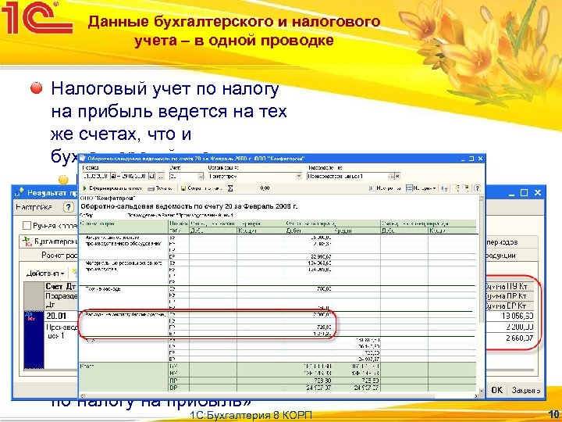Click the subdivision field ellipsis selector
This screenshot has height=422, width=562.
pos(392,176)
